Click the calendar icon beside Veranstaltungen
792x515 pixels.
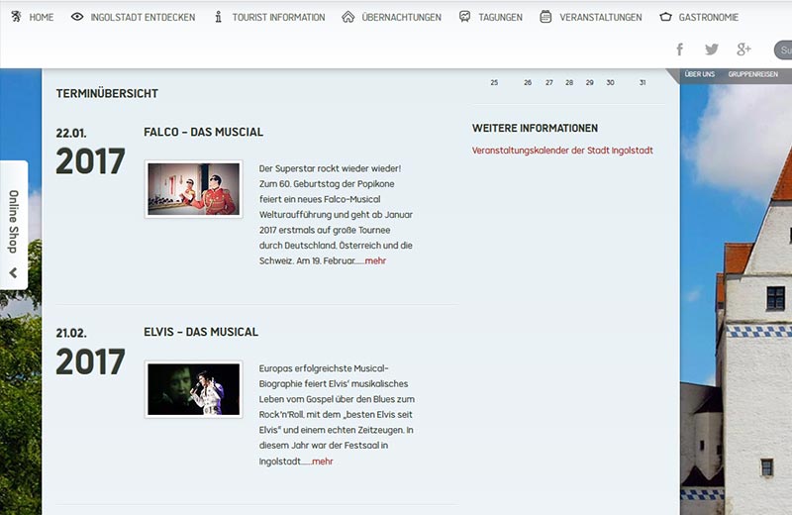(x=545, y=17)
